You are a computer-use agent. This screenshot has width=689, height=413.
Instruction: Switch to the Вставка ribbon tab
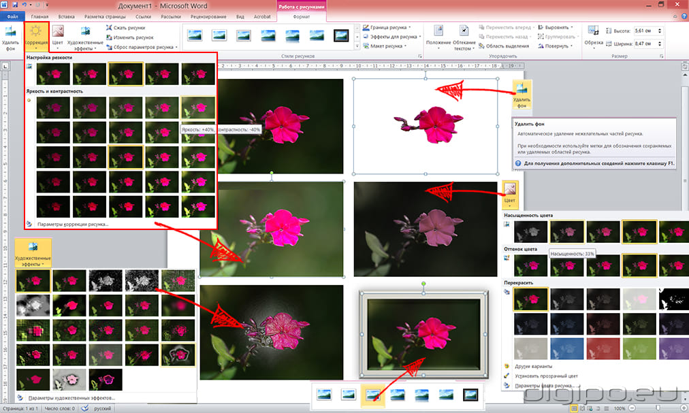(67, 15)
